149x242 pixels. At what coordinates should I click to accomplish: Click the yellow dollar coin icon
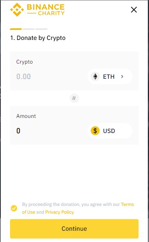pos(95,131)
